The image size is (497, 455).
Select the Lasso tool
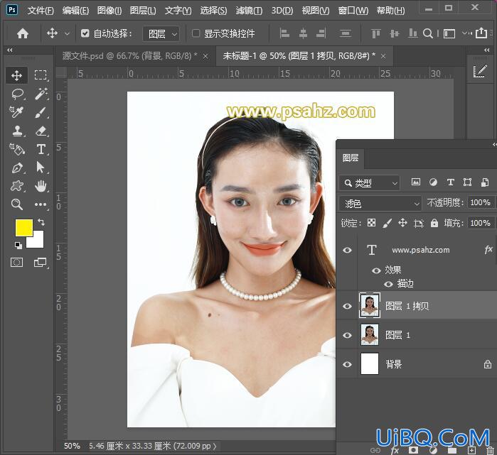pyautogui.click(x=18, y=94)
